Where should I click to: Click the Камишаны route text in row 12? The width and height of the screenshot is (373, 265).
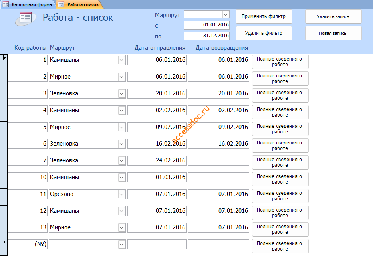[x=64, y=211]
